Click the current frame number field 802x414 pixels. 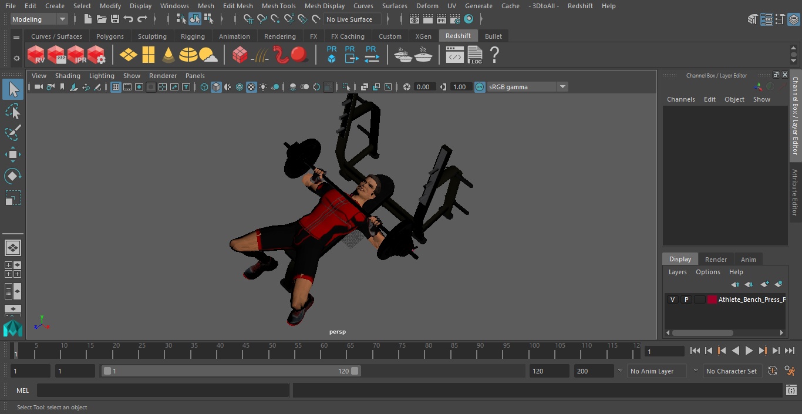coord(664,351)
